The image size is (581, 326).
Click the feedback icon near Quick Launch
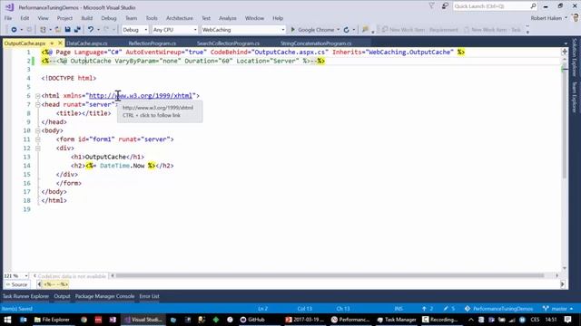(445, 6)
